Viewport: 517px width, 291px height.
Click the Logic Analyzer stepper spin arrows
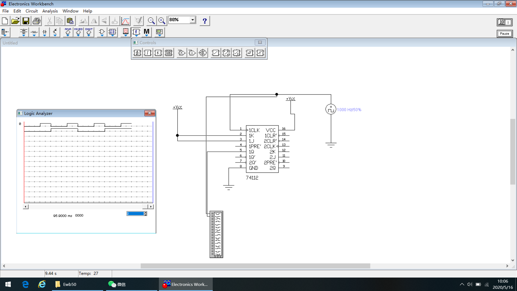coord(146,214)
